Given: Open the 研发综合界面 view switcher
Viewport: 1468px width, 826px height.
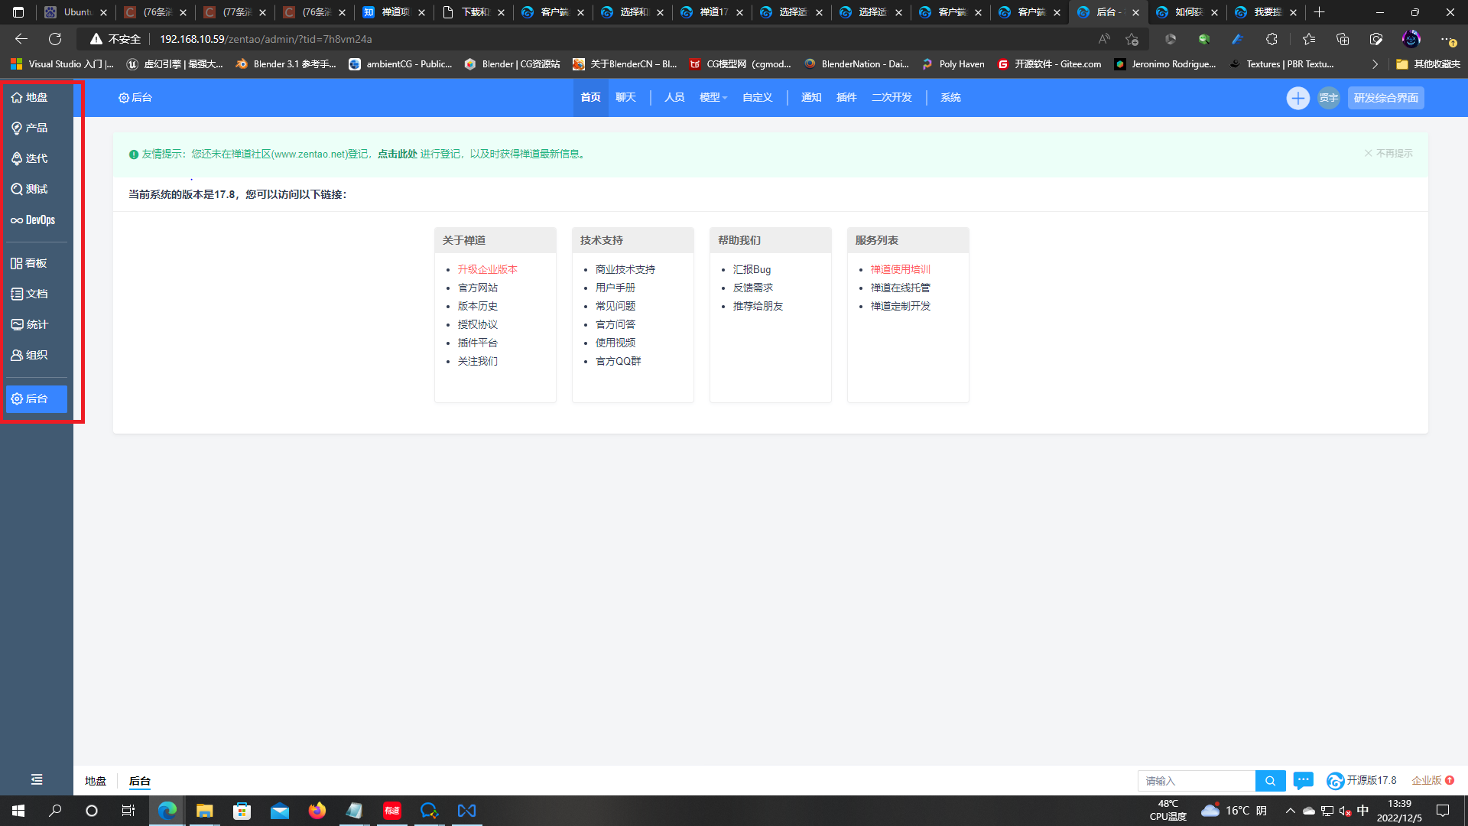Looking at the screenshot, I should 1385,98.
